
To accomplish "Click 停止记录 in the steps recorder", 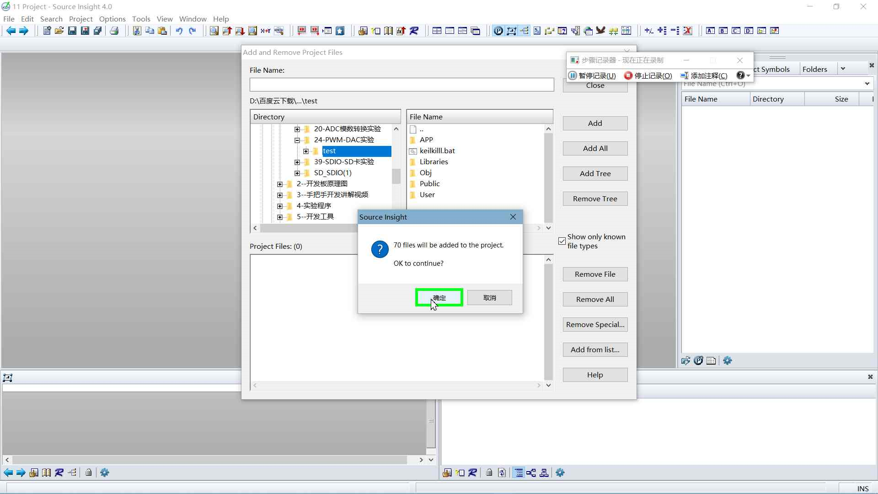I will [648, 75].
